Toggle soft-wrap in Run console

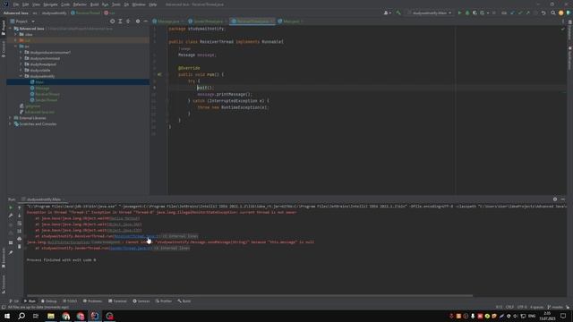point(20,223)
